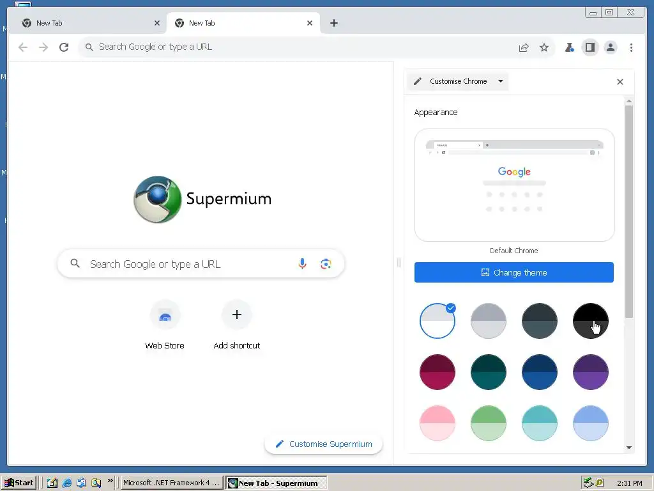Viewport: 654px width, 491px height.
Task: Go forward using the forward arrow
Action: tap(43, 47)
